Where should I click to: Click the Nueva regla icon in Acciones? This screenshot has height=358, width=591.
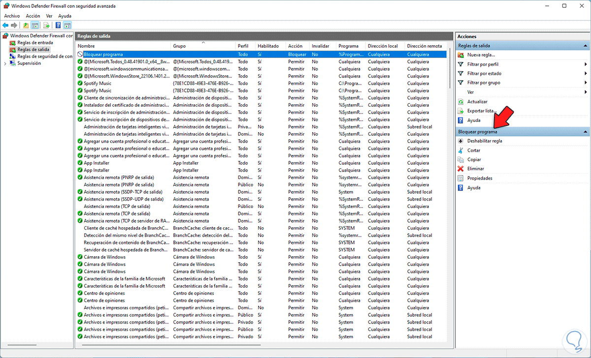tap(461, 55)
